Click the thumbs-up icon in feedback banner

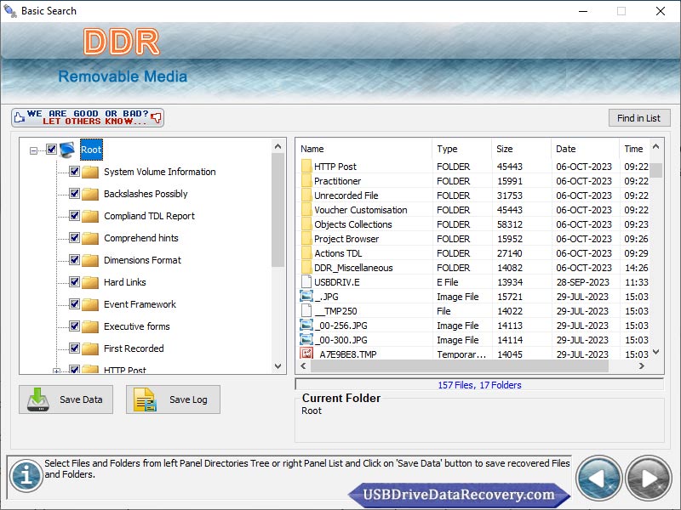[19, 117]
